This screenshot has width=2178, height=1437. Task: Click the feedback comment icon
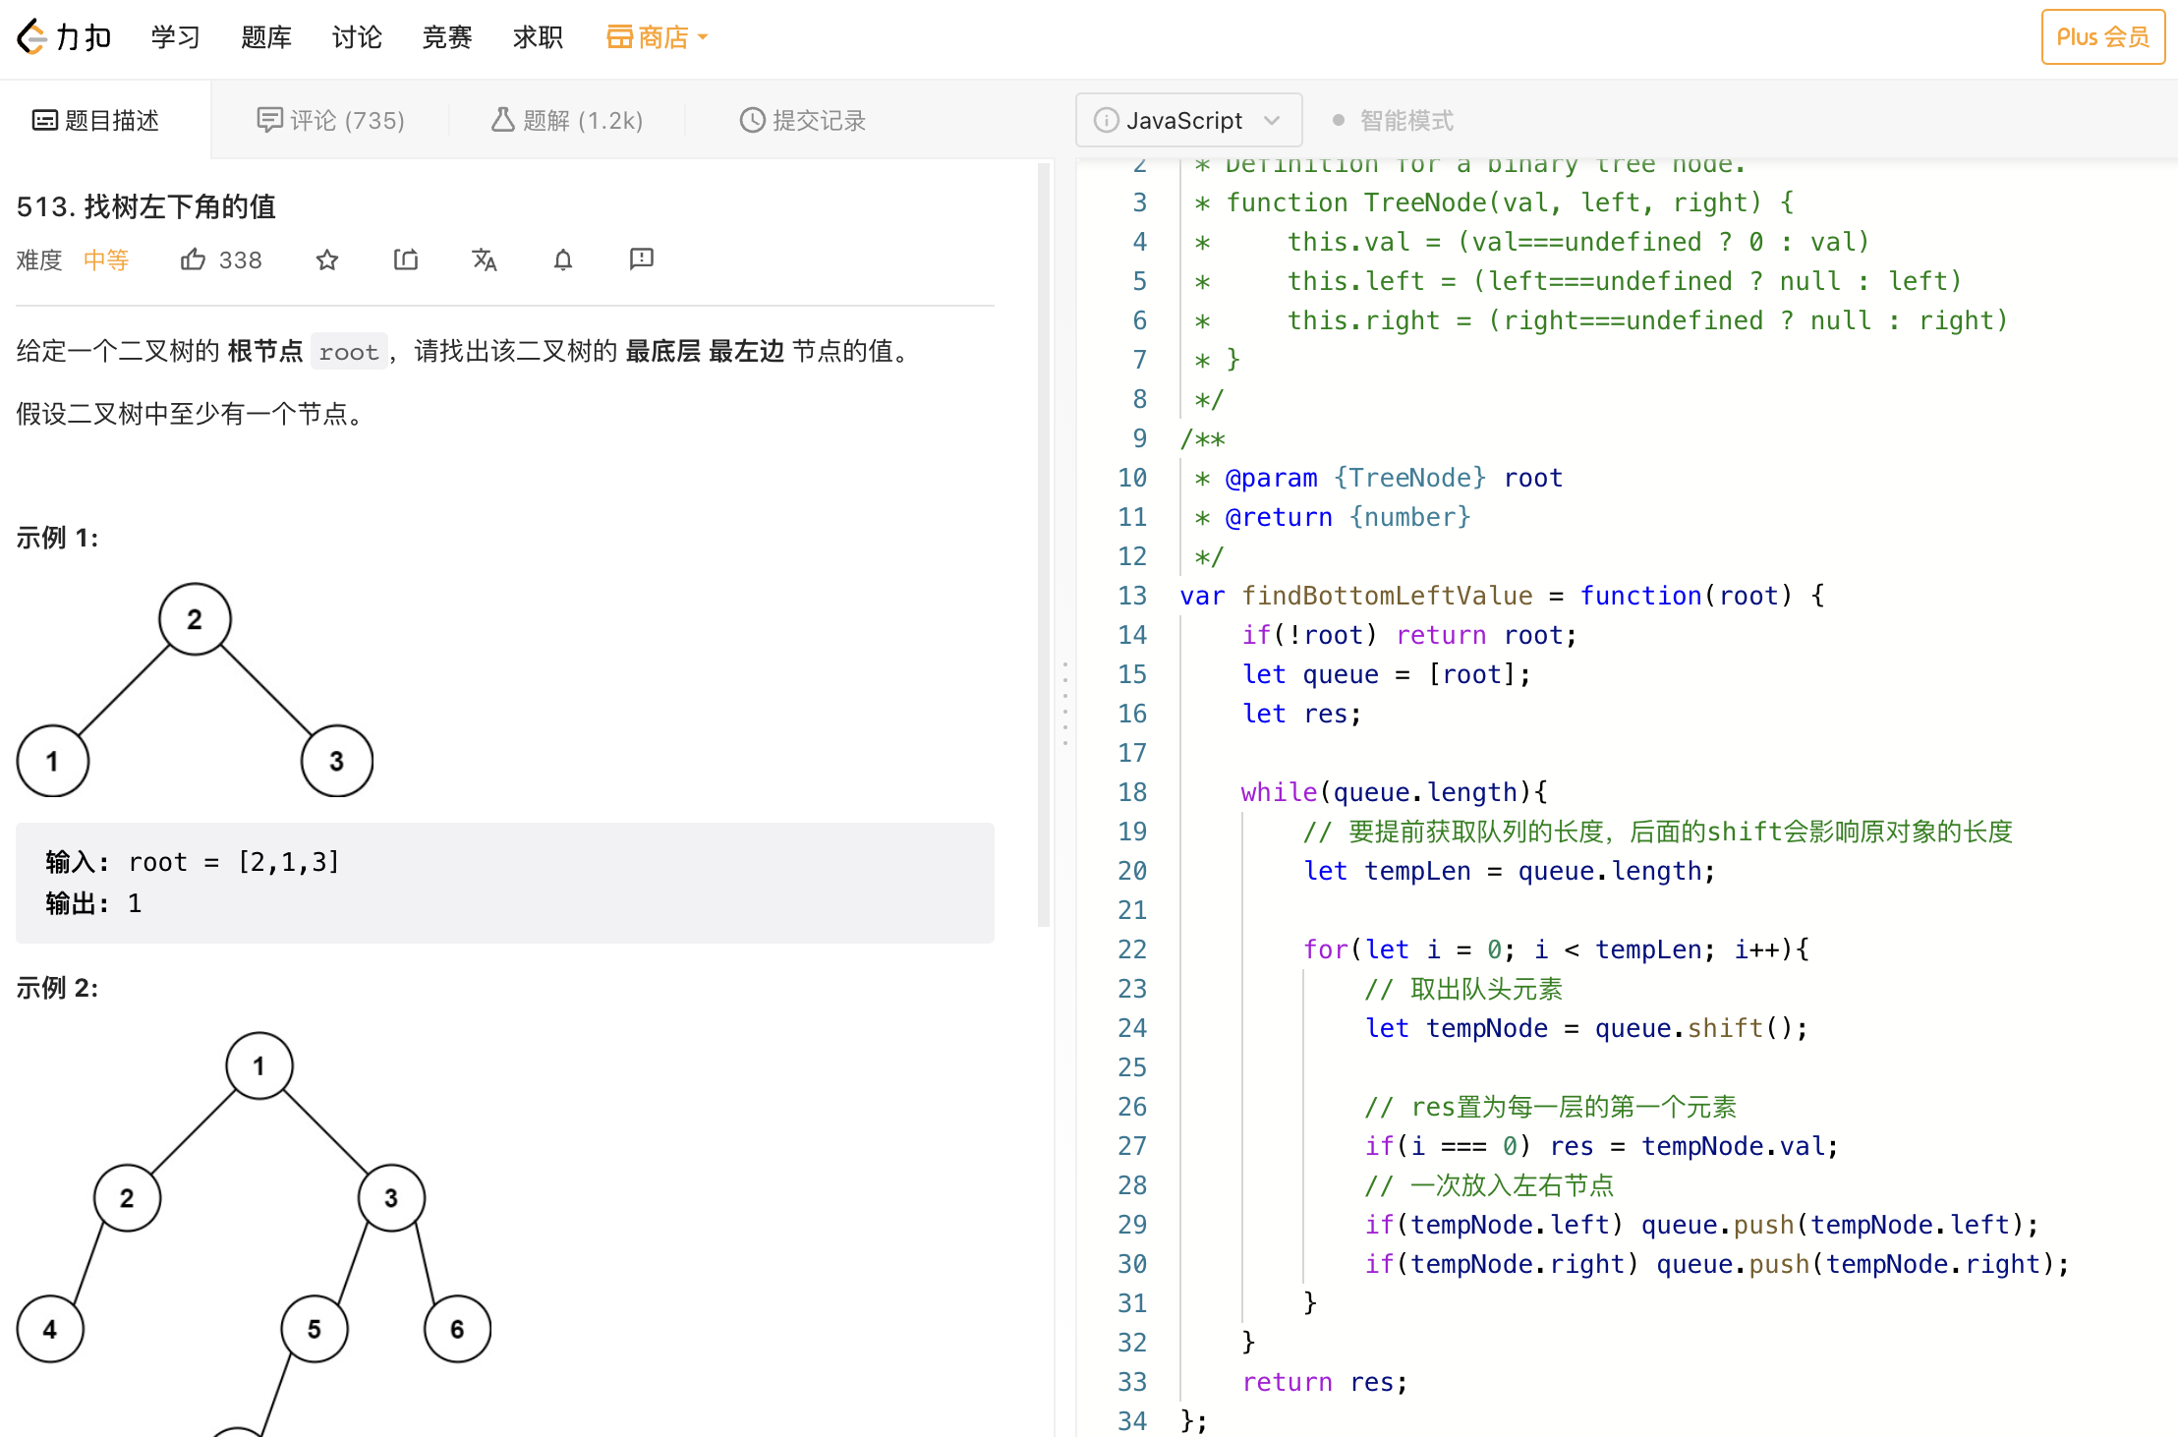[642, 259]
